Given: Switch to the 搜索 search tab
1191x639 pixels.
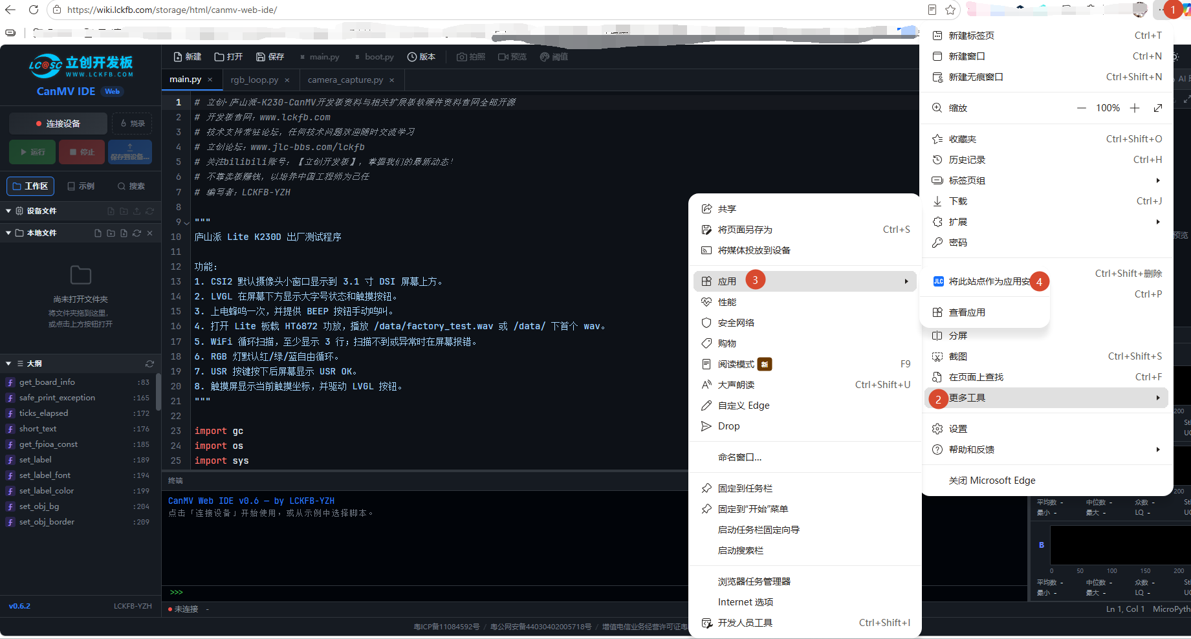Looking at the screenshot, I should (131, 186).
